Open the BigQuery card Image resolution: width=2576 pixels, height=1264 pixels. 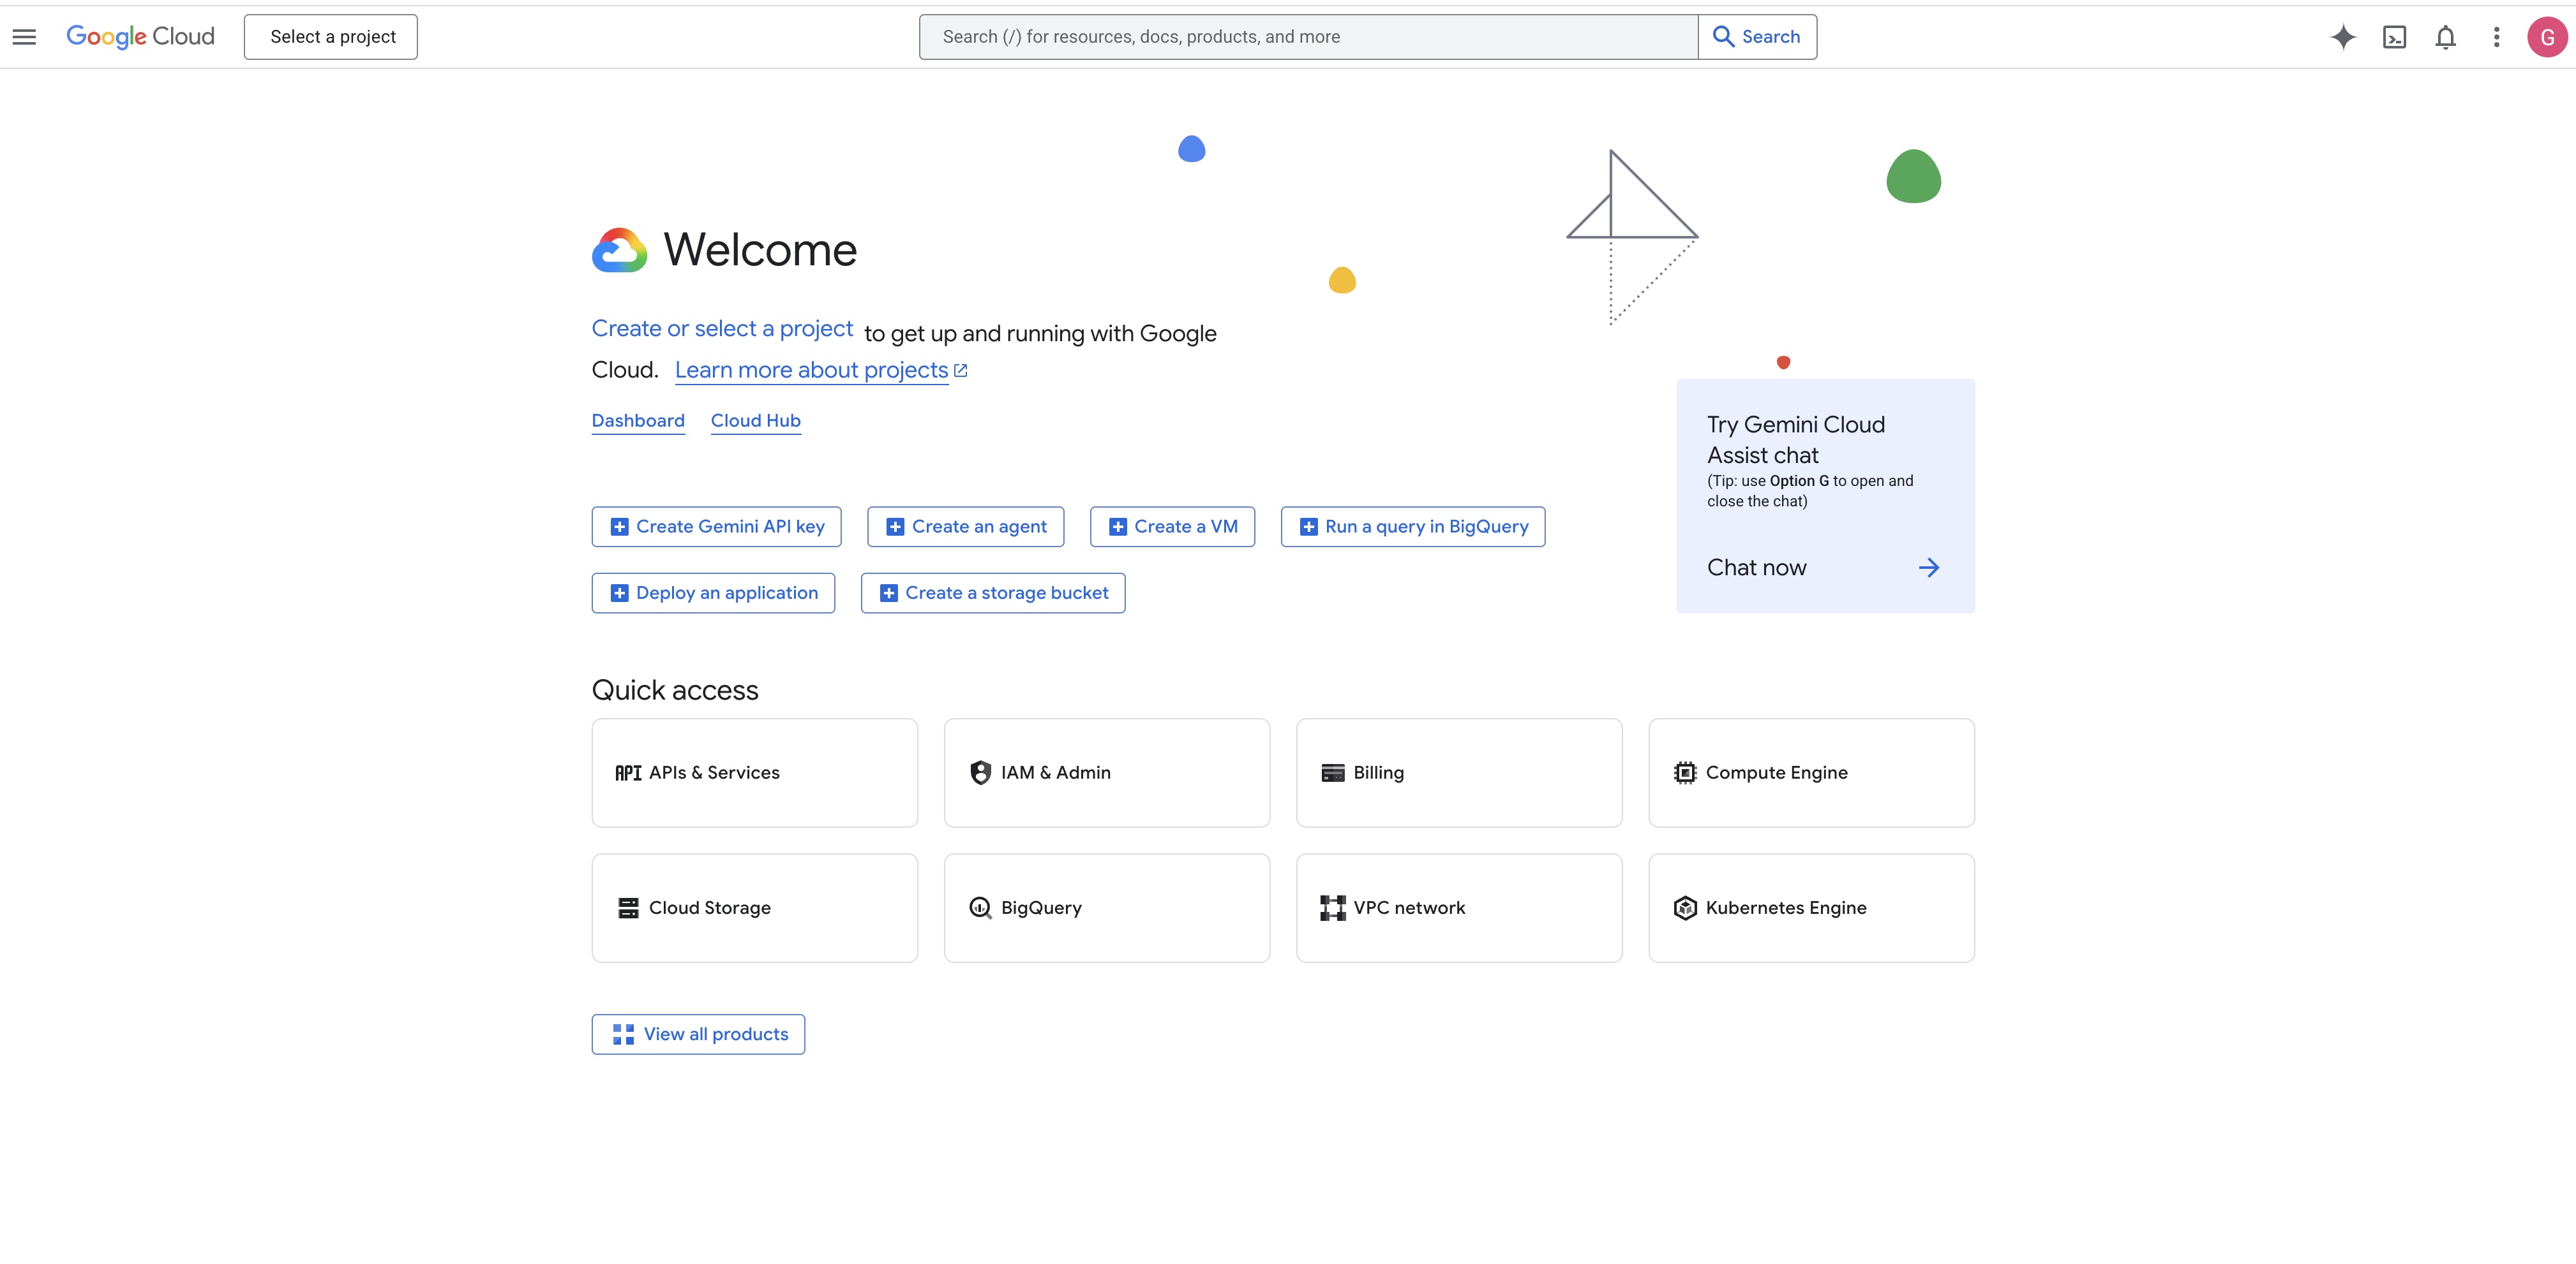[1107, 908]
